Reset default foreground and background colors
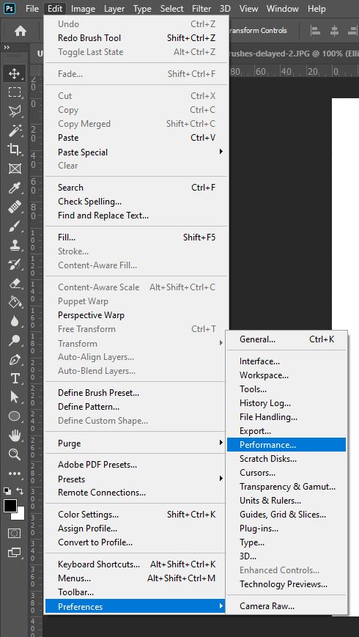The image size is (359, 637). 7,491
